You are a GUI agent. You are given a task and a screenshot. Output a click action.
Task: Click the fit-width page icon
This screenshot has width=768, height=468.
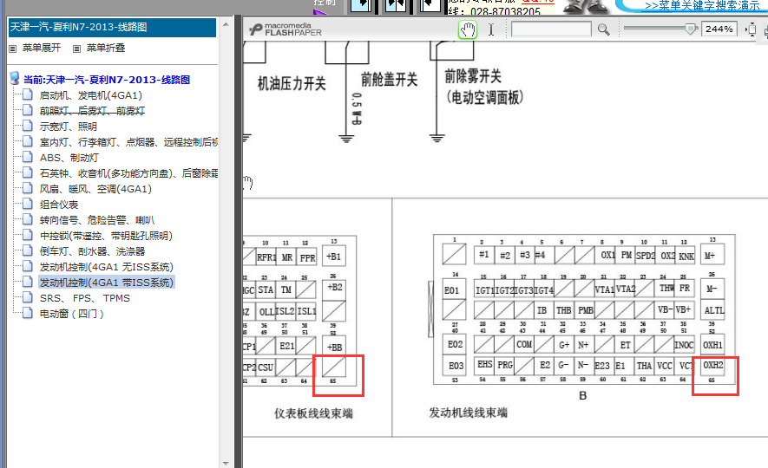[751, 29]
